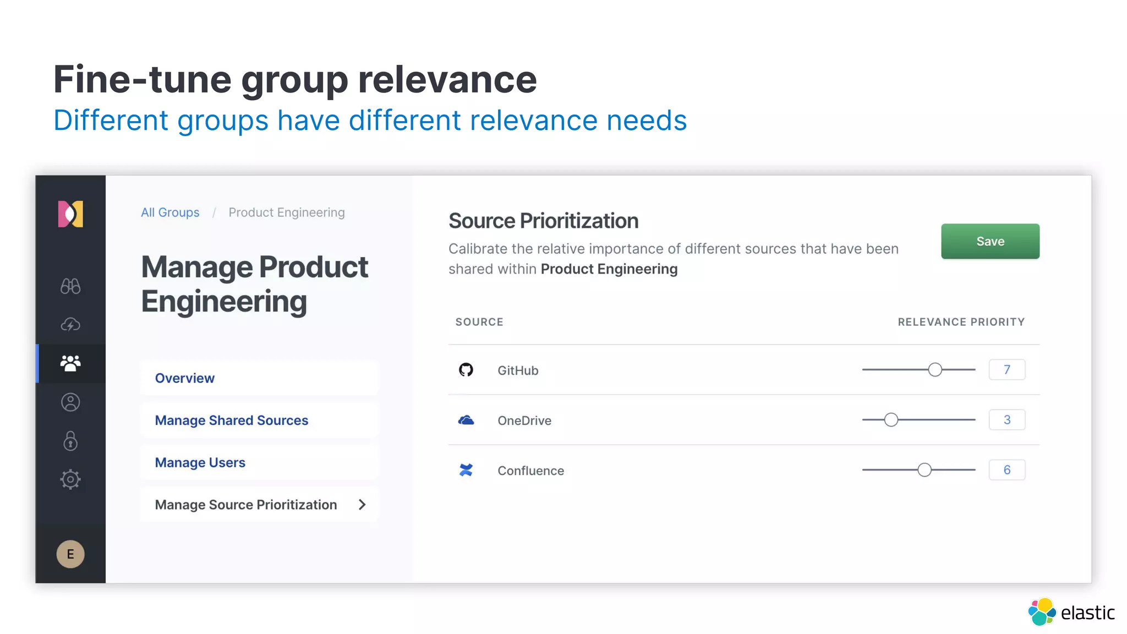Image resolution: width=1127 pixels, height=634 pixels.
Task: Select Manage Source Prioritization item
Action: 259,505
